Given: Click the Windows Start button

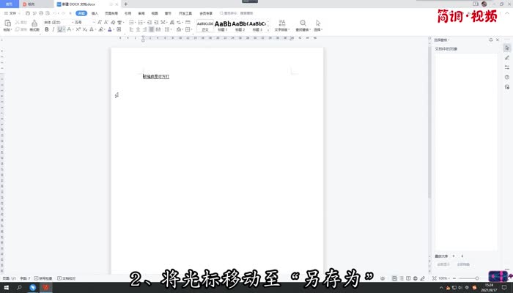Looking at the screenshot, I should pos(6,288).
